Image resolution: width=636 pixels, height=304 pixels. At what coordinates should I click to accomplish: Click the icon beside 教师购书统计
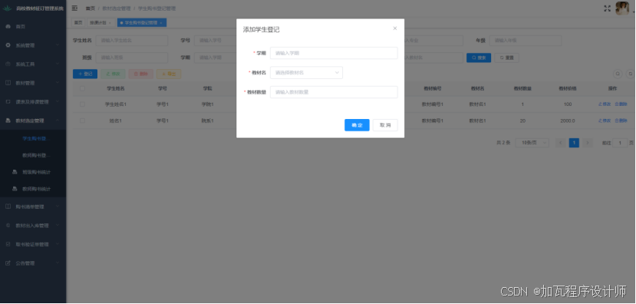[x=15, y=189]
